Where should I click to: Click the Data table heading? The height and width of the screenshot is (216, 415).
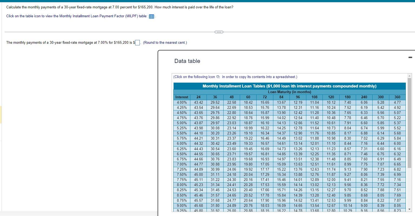click(187, 61)
